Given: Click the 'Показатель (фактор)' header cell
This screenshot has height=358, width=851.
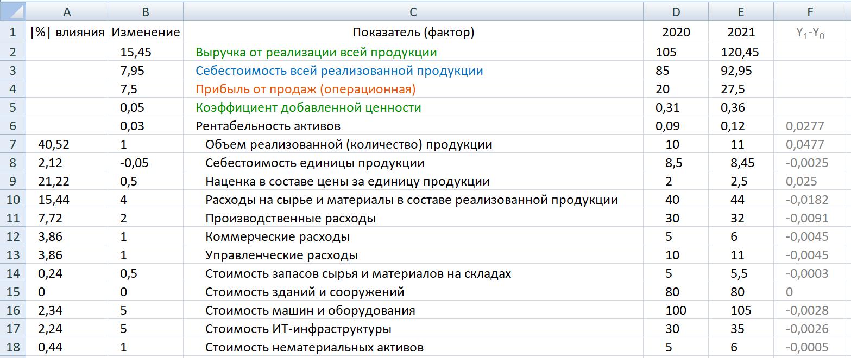Looking at the screenshot, I should tap(413, 33).
